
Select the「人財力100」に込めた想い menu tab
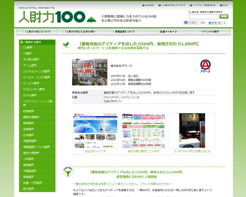[x=79, y=31]
